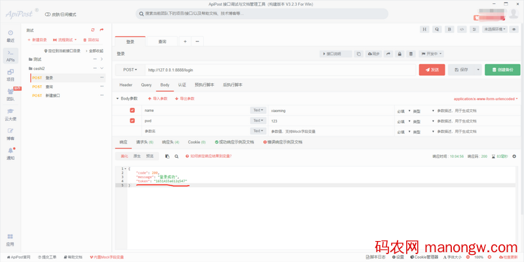Switch to the 预执行脚本 tab
The height and width of the screenshot is (262, 524).
(x=204, y=85)
